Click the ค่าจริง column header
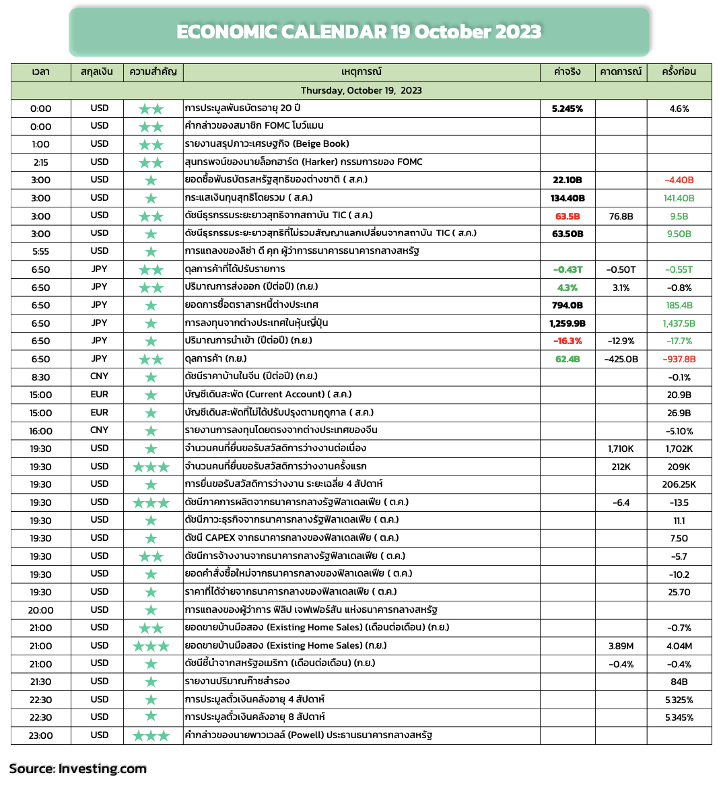This screenshot has width=719, height=788. [568, 72]
